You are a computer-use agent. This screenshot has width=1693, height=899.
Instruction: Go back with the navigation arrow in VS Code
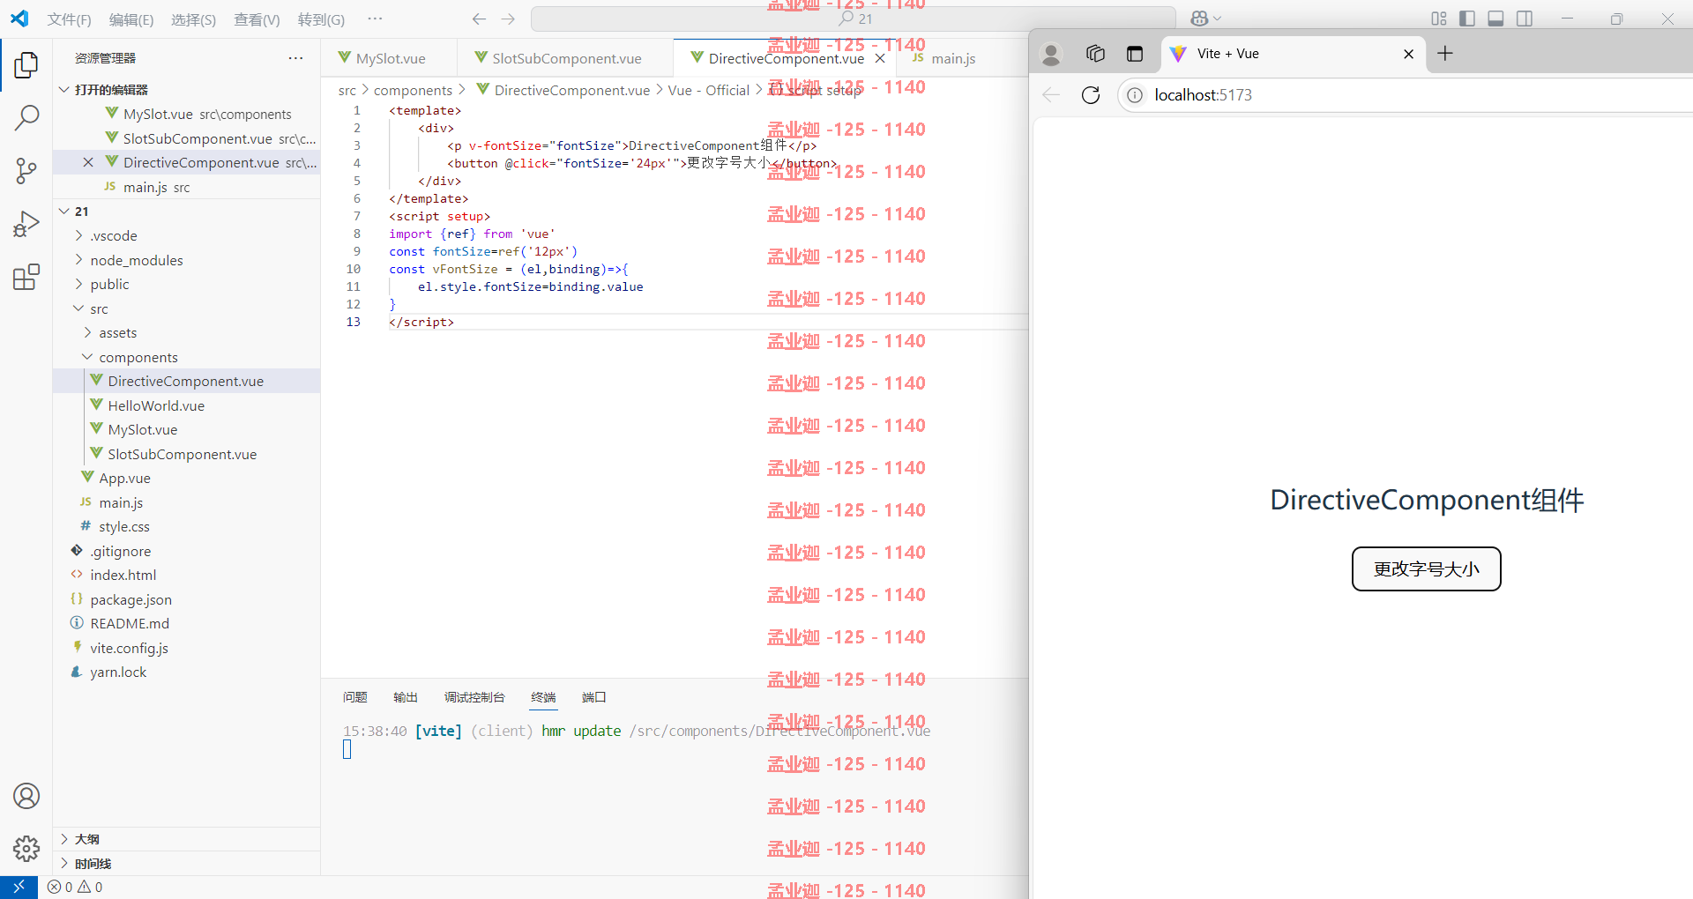479,19
